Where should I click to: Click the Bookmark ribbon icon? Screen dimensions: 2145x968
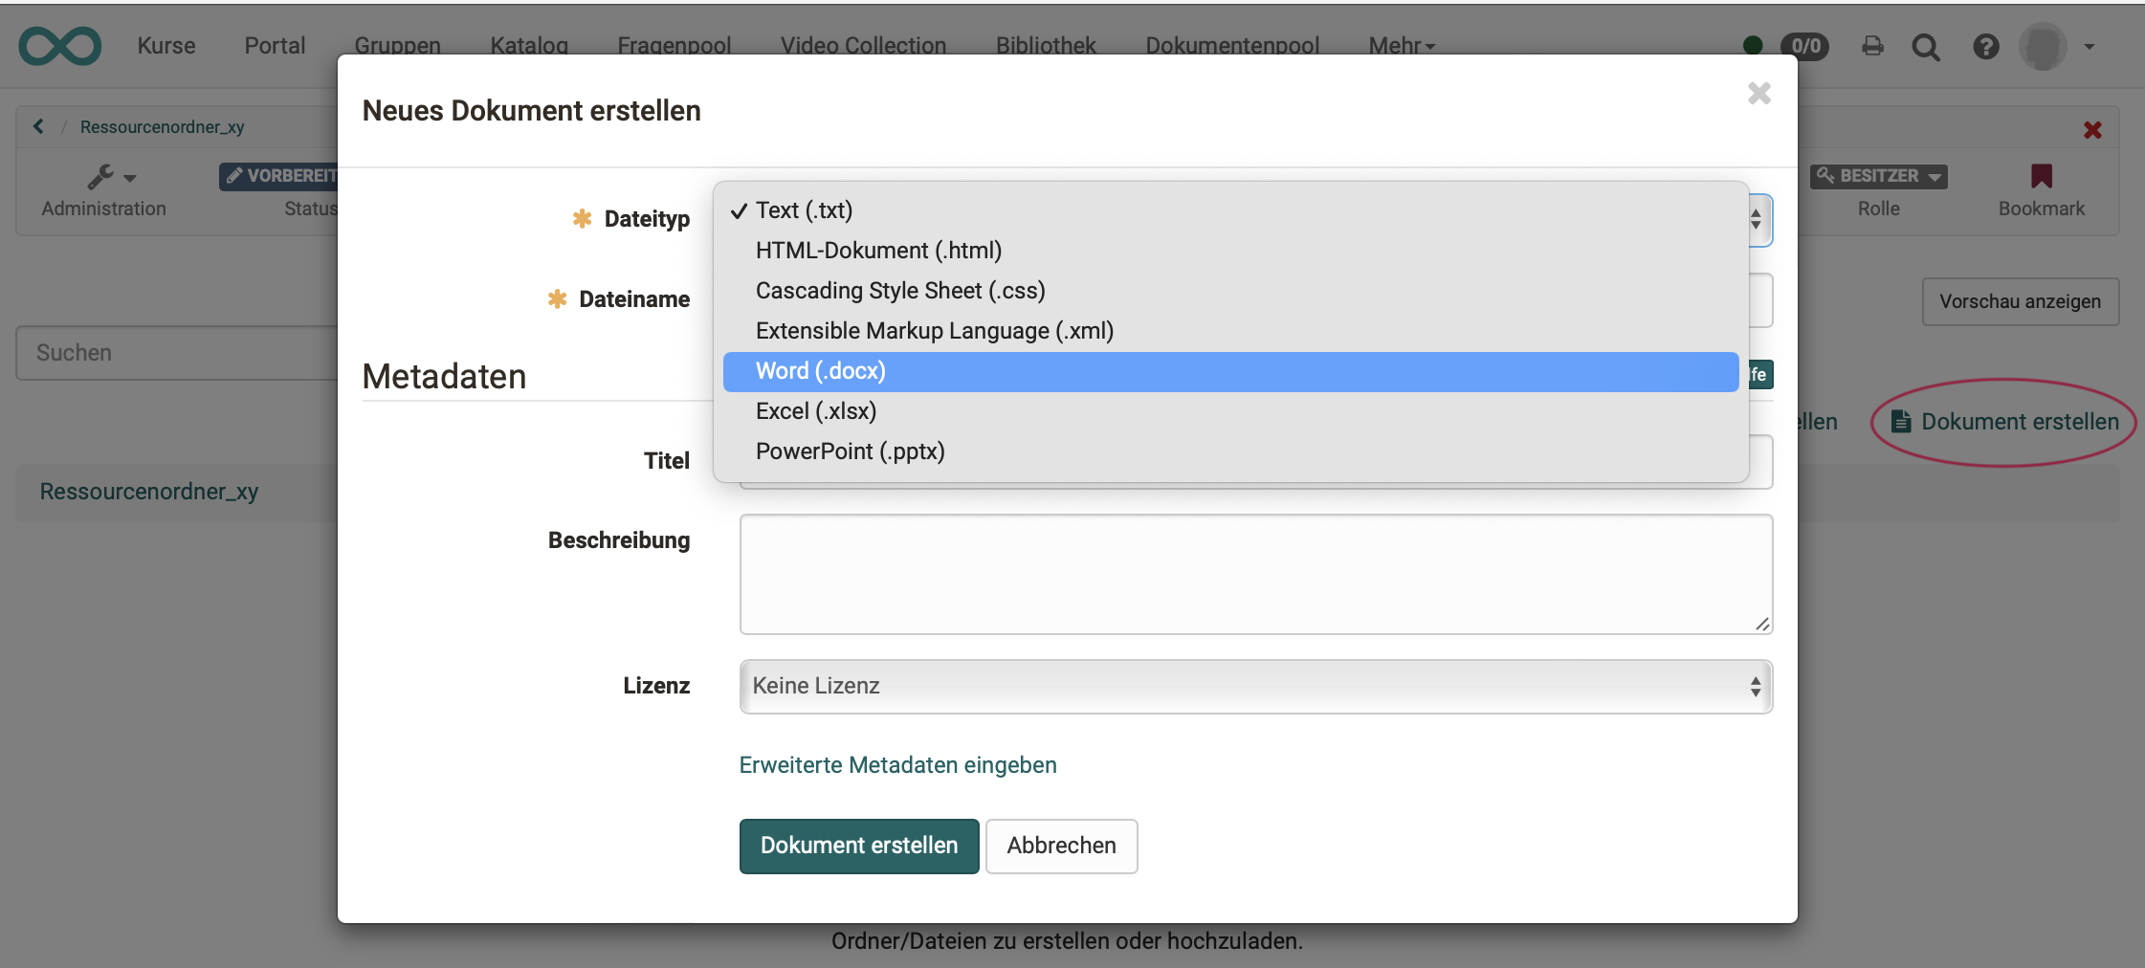pos(2041,176)
